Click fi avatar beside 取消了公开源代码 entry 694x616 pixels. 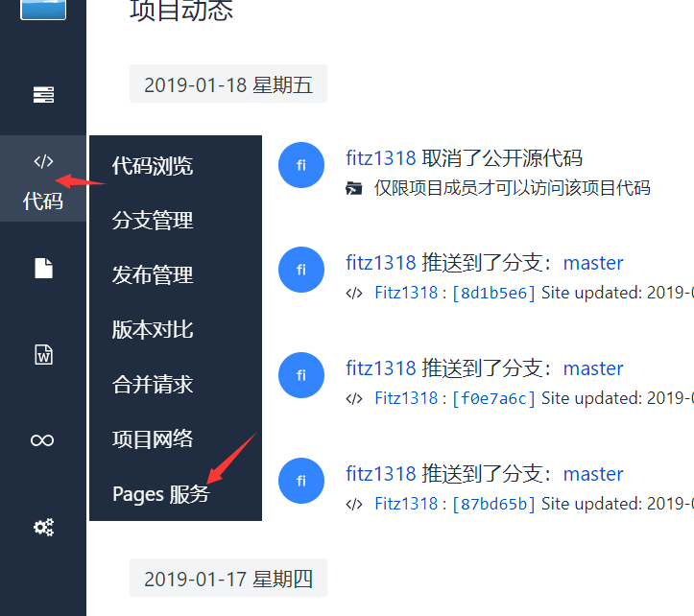point(301,165)
